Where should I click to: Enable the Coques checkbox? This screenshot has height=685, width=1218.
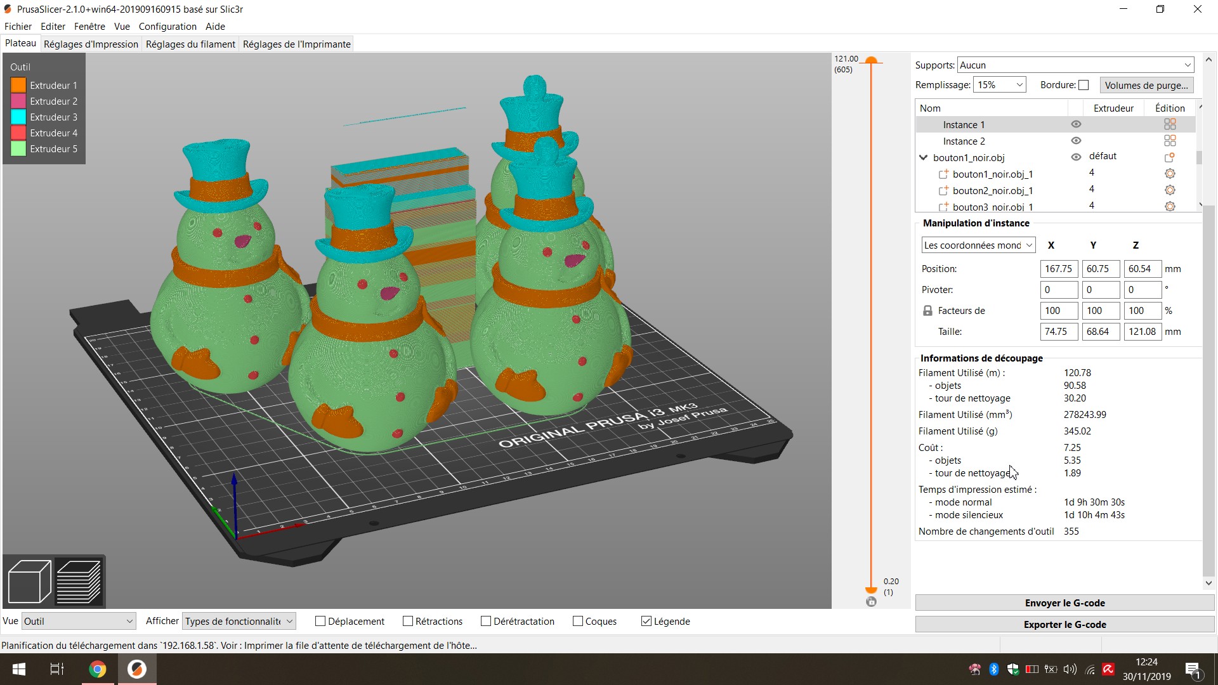click(x=578, y=622)
